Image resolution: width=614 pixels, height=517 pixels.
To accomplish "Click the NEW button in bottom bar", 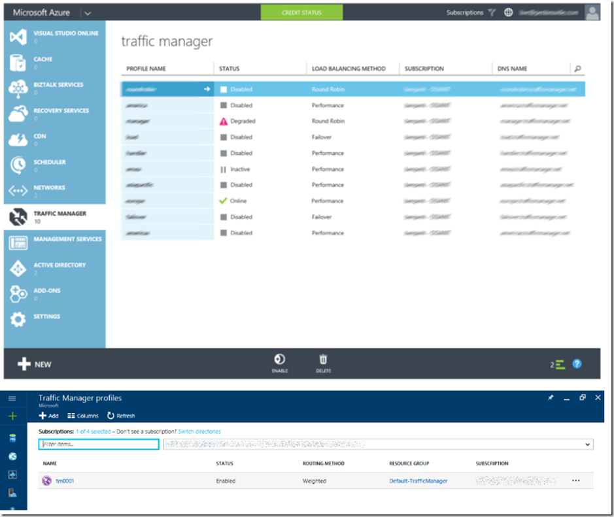I will (x=35, y=364).
